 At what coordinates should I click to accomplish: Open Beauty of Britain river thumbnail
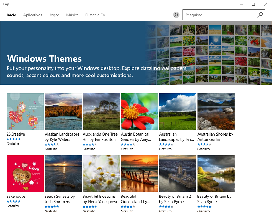coord(216,174)
